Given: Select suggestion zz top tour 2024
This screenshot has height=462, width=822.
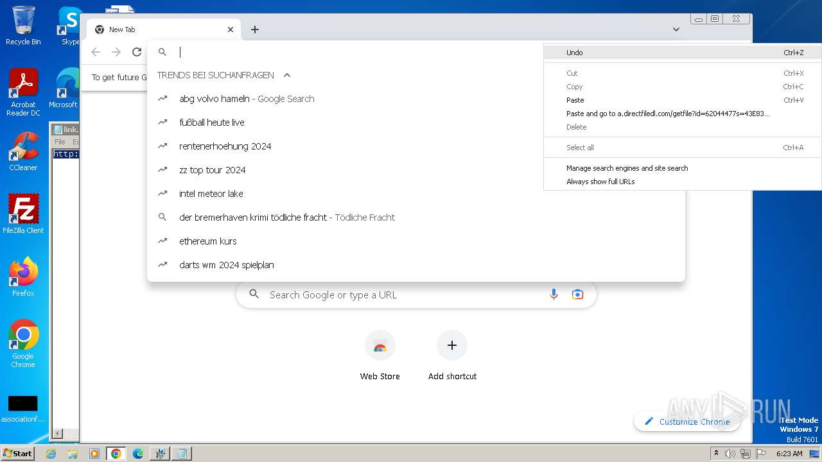Looking at the screenshot, I should [416, 170].
